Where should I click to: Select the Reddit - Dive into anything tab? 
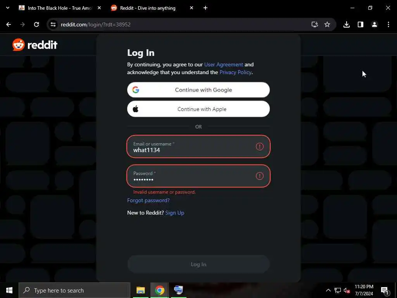pos(148,8)
